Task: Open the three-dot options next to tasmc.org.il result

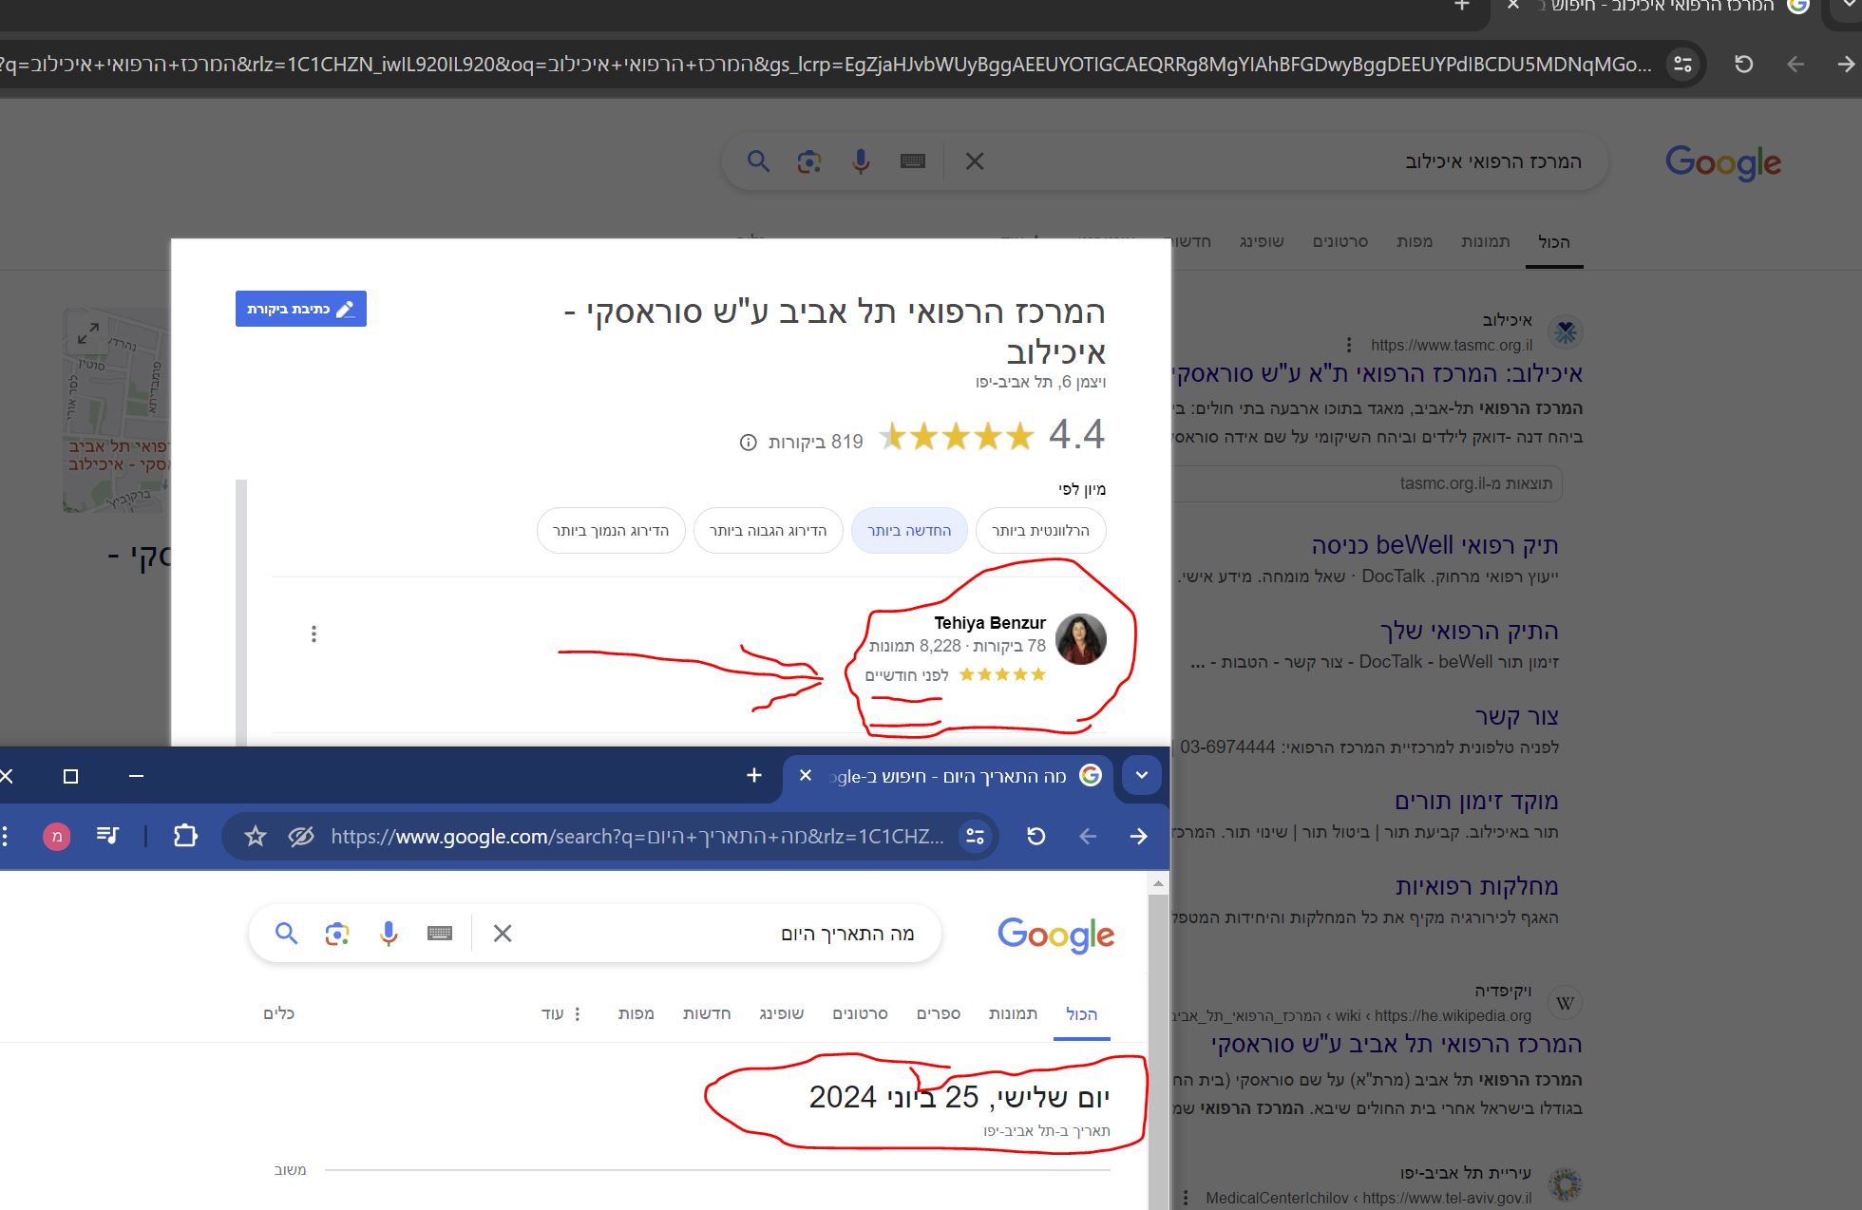Action: 1349,344
